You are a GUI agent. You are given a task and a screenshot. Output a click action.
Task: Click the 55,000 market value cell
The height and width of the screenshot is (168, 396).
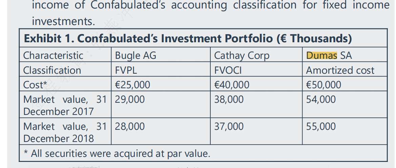click(321, 126)
